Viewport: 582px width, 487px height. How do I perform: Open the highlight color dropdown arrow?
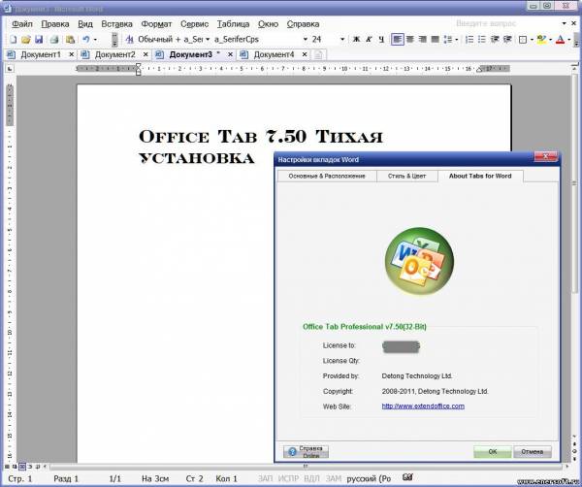(x=550, y=40)
